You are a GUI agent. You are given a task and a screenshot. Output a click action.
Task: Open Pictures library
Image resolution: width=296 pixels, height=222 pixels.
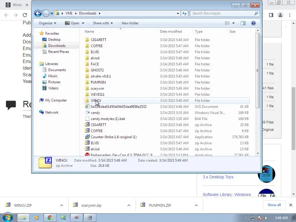pos(54,82)
